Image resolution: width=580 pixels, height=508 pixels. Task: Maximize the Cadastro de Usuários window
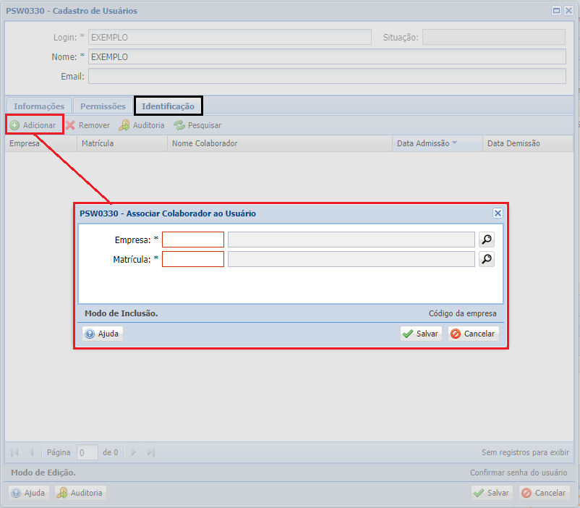pyautogui.click(x=556, y=11)
